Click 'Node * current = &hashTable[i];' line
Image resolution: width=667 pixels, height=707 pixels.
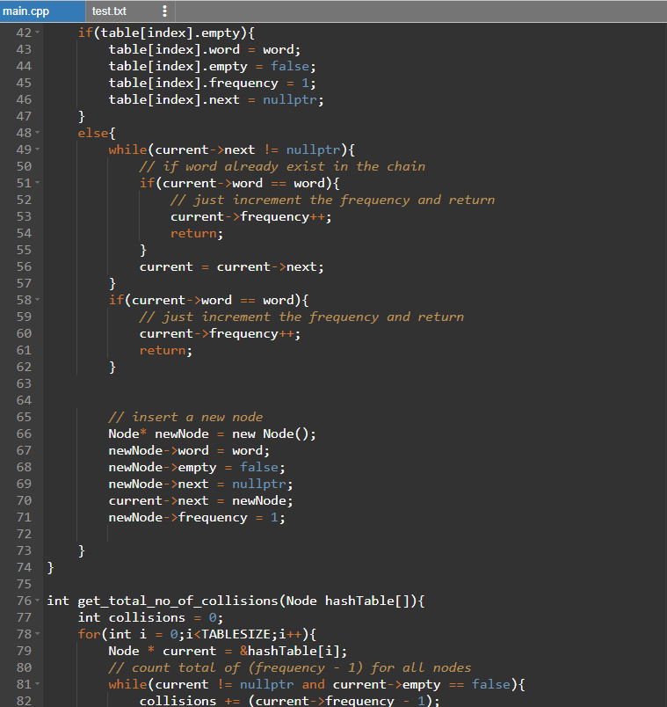(228, 651)
